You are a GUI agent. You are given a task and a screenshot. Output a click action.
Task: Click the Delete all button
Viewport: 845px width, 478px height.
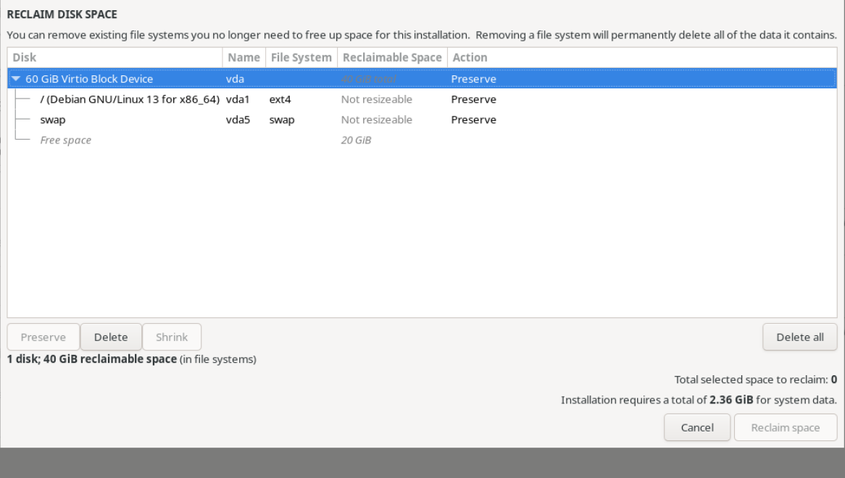pyautogui.click(x=800, y=337)
